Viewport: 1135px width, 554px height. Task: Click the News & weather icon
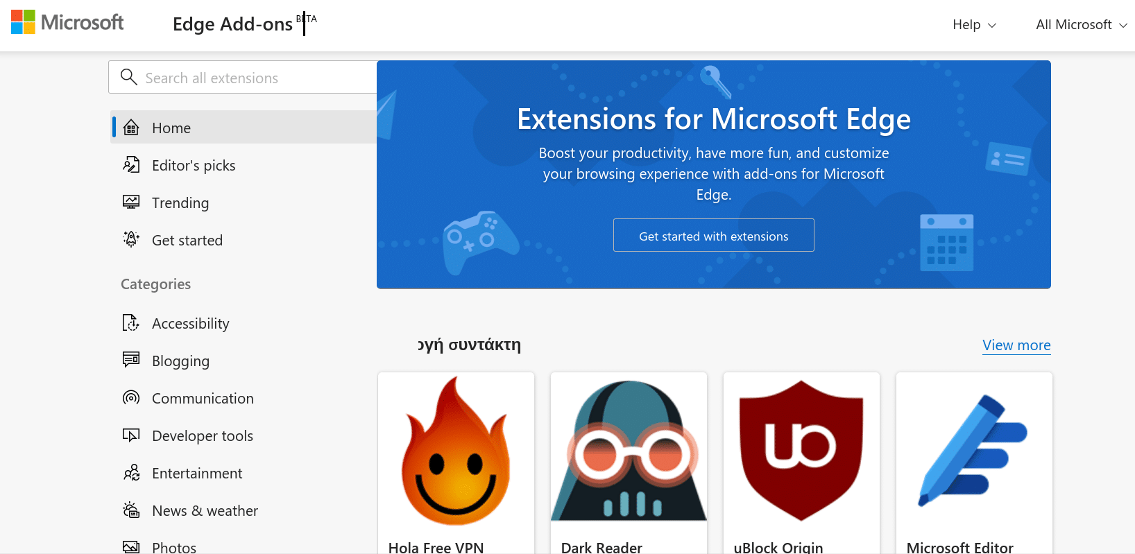(131, 510)
